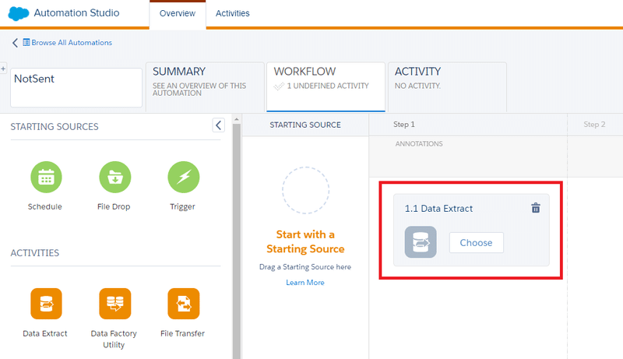Click the scrollbar up arrow of side panel
The image size is (623, 359).
click(x=237, y=119)
